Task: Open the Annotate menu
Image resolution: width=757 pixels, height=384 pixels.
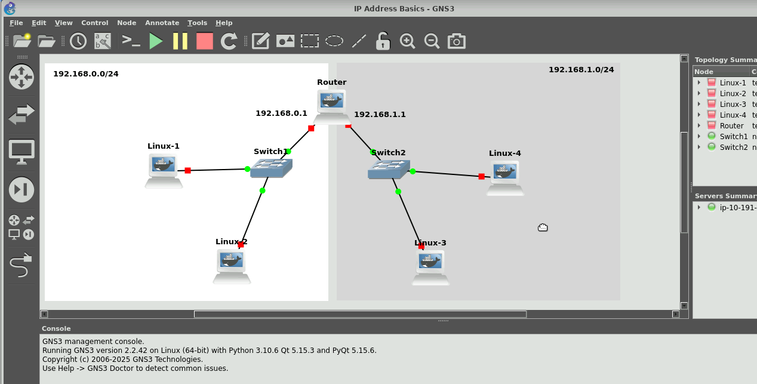Action: 162,23
